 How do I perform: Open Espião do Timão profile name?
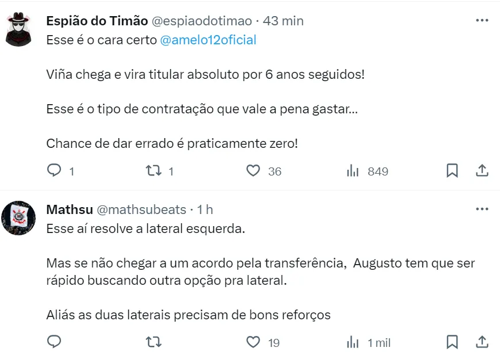96,21
